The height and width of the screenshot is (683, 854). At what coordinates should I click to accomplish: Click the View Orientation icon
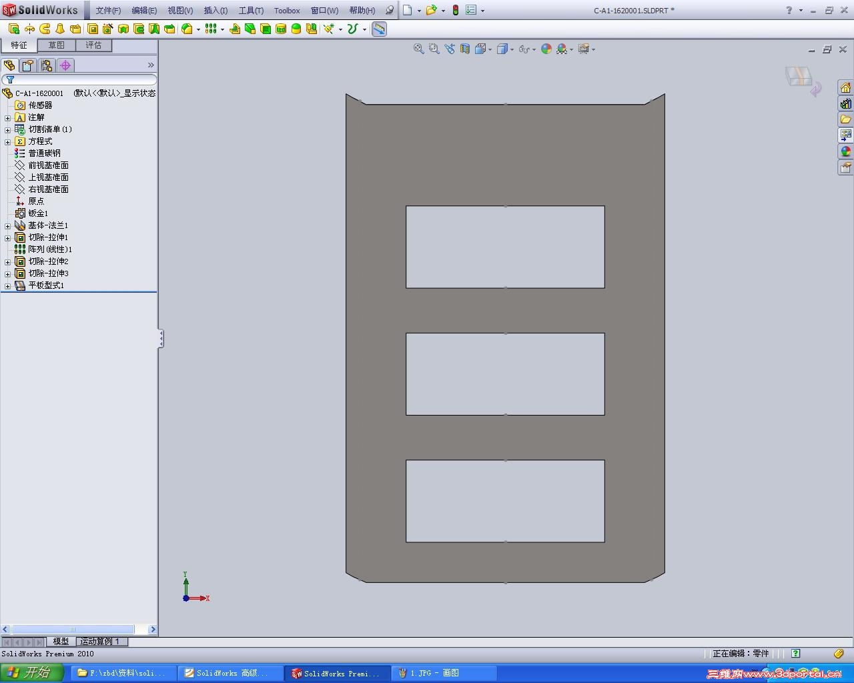coord(480,49)
